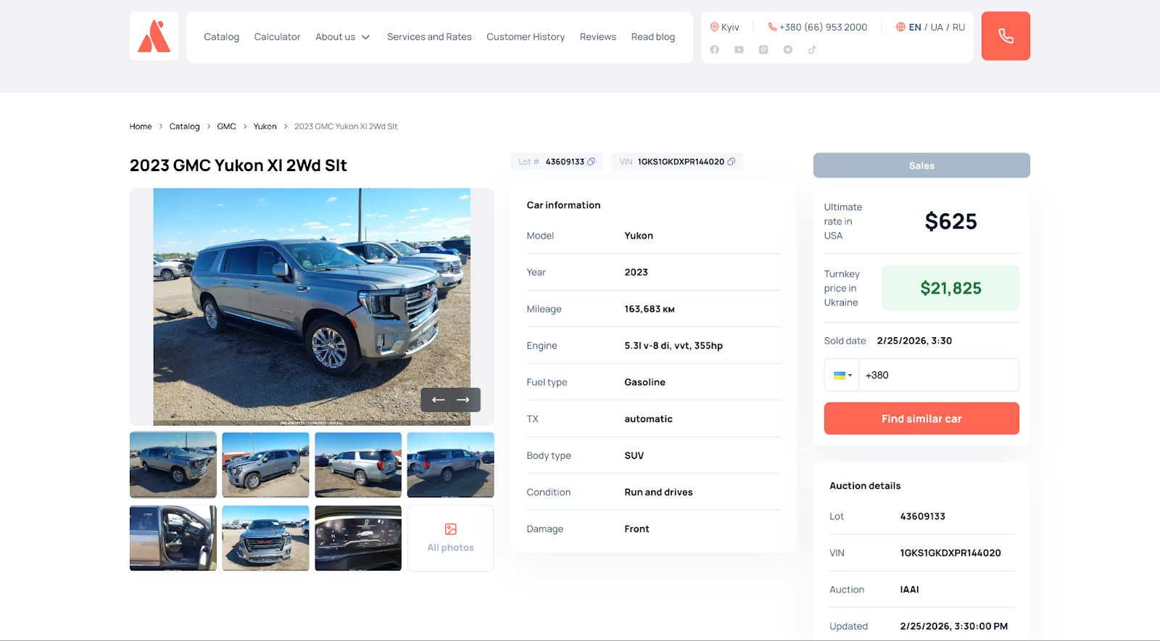This screenshot has height=641, width=1160.
Task: Click the phone number input field
Action: (x=939, y=375)
